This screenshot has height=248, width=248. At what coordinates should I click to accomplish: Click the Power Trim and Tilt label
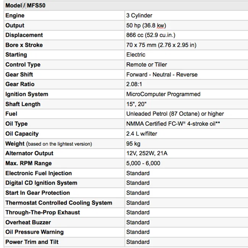pyautogui.click(x=32, y=242)
